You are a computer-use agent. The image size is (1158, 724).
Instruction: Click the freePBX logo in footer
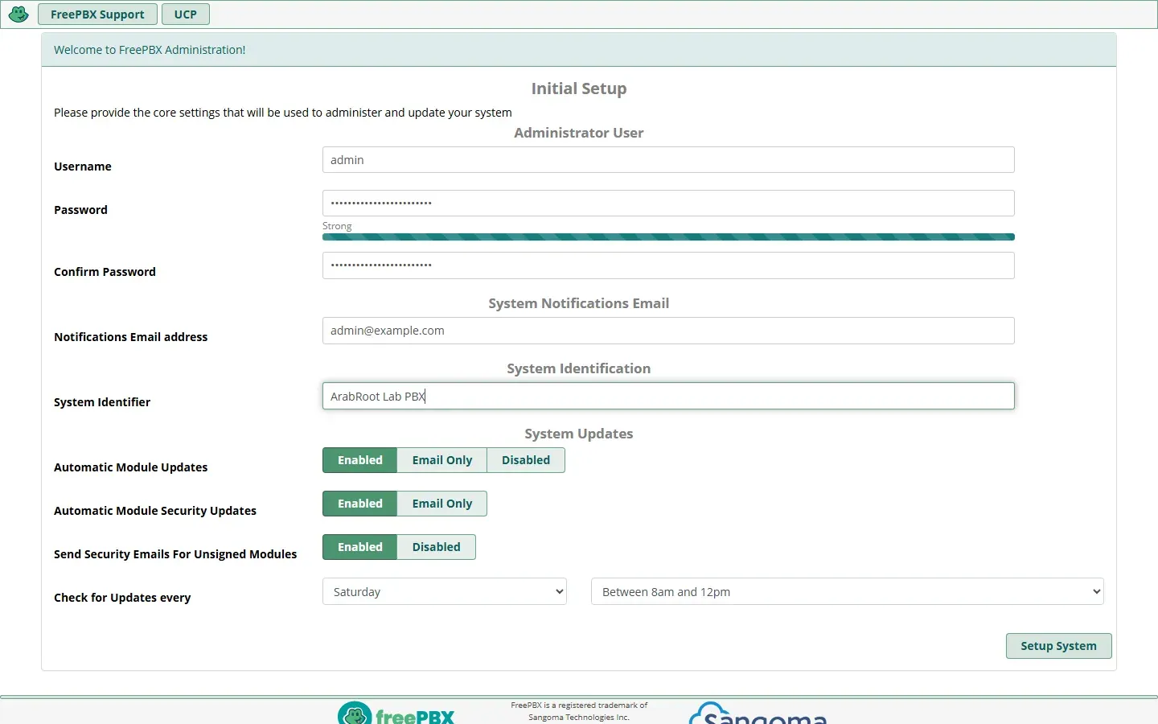[396, 714]
